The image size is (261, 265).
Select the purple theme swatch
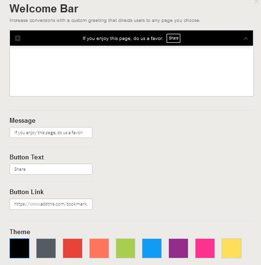pyautogui.click(x=178, y=248)
